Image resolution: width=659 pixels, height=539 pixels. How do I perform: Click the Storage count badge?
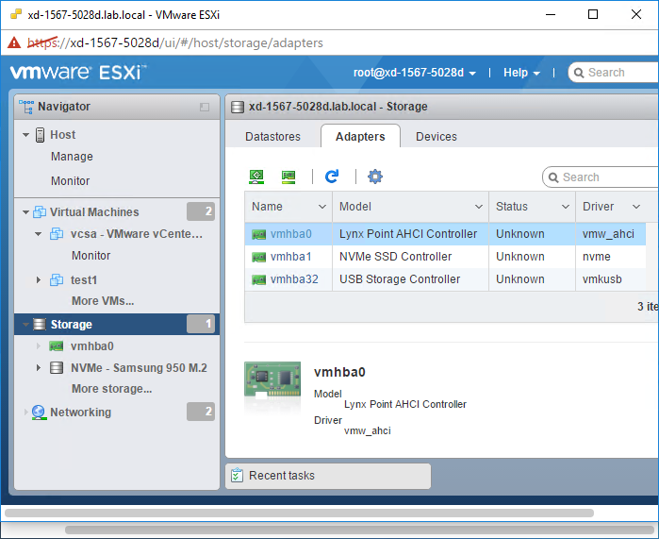click(x=201, y=324)
